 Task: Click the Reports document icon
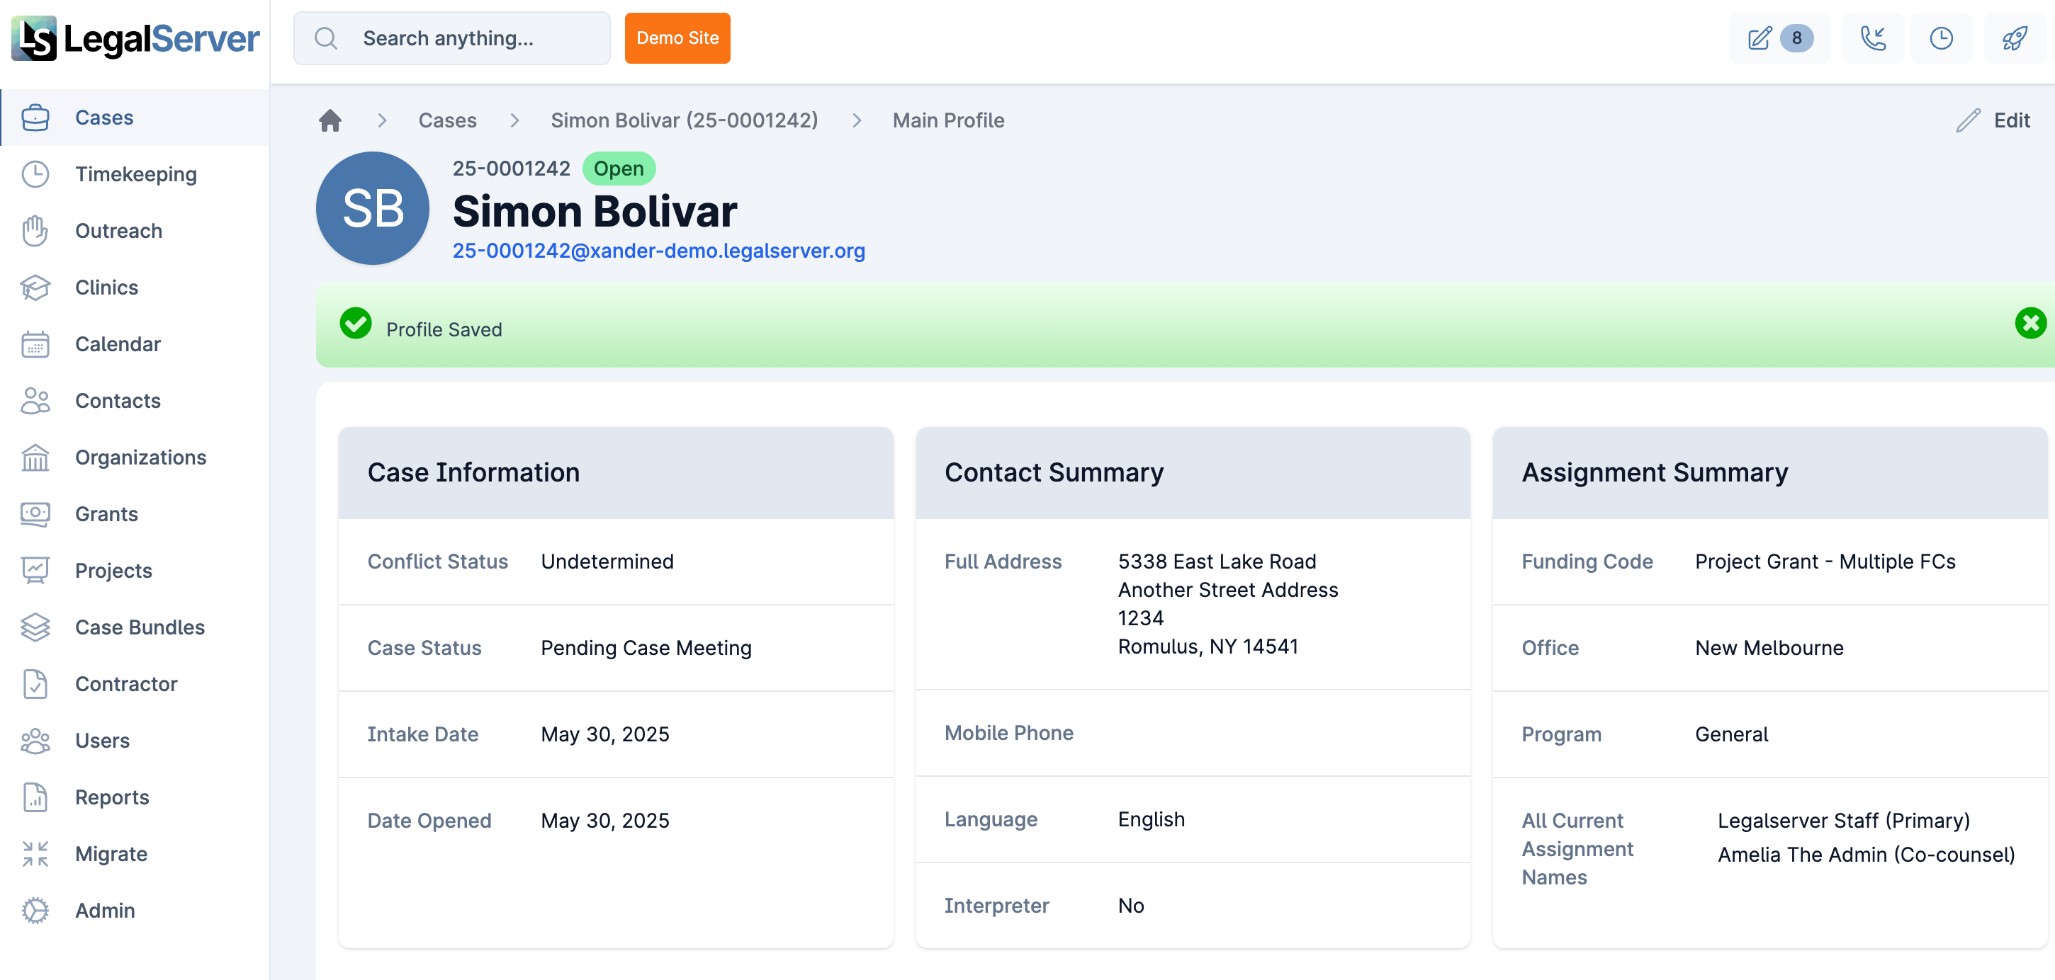36,797
